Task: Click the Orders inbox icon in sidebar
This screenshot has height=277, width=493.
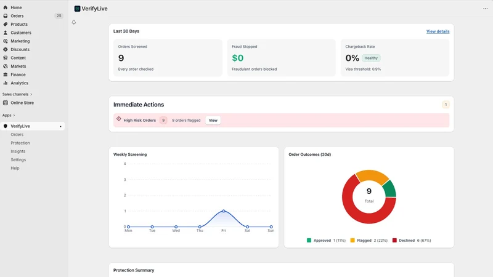Action: click(x=6, y=16)
